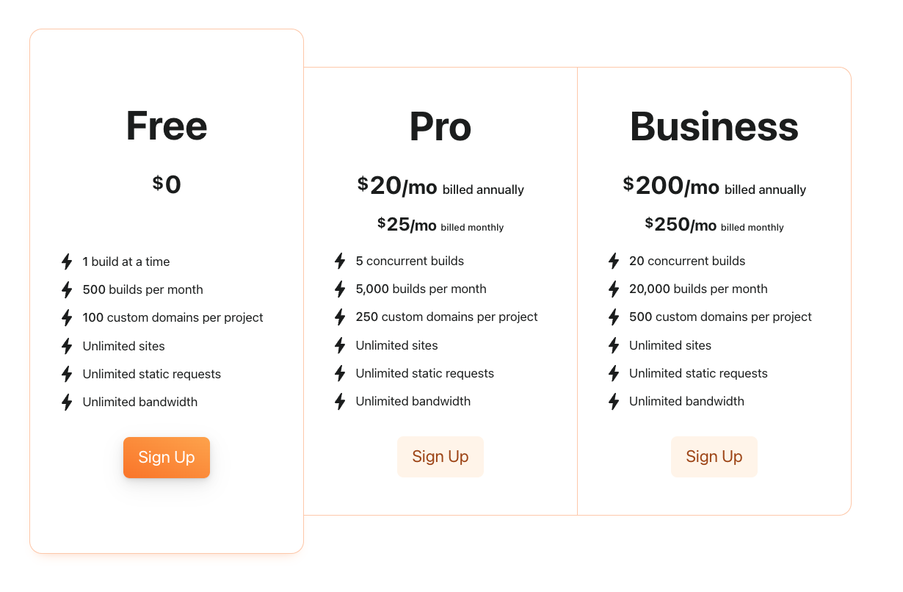This screenshot has height=592, width=903.
Task: Select the lightning icon next to Pro's "Unlimited static requests"
Action: pos(339,373)
